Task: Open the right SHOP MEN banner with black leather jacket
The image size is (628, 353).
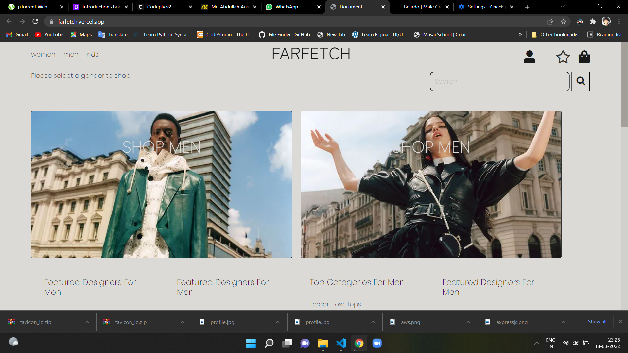Action: pyautogui.click(x=431, y=184)
